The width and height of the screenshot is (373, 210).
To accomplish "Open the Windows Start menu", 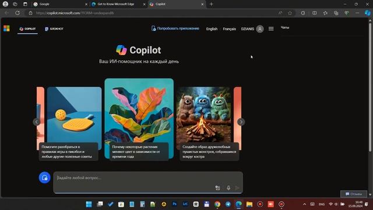I will coord(89,204).
